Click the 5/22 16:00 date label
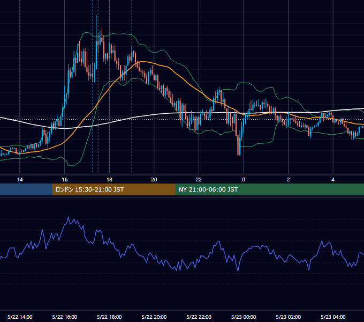Screen dimensions: 364x322 click(65, 317)
